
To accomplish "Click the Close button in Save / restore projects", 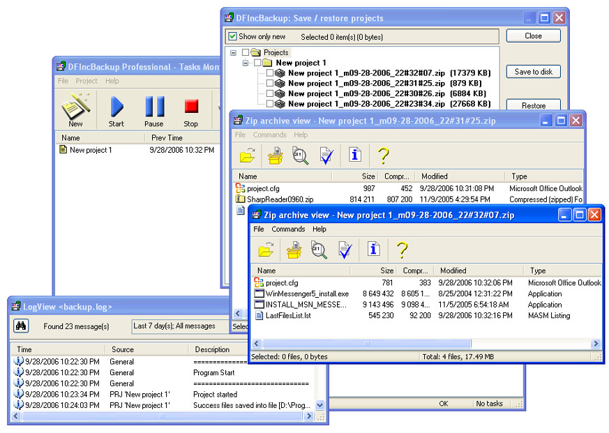I will [533, 36].
